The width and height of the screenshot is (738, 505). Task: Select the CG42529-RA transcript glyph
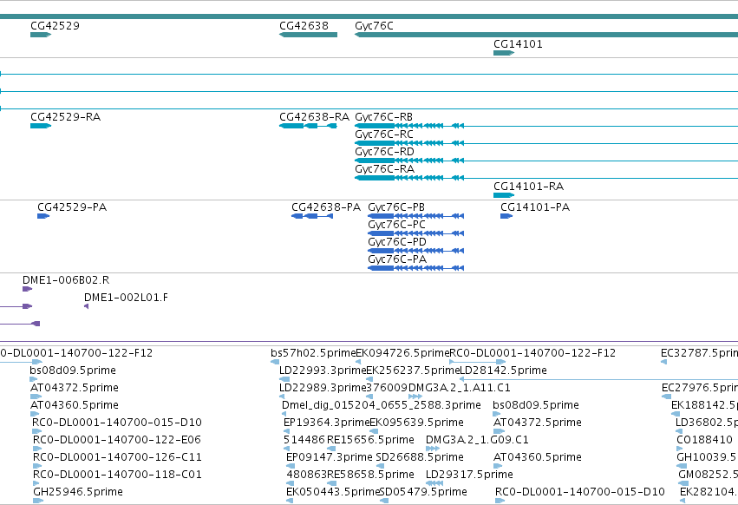[41, 126]
